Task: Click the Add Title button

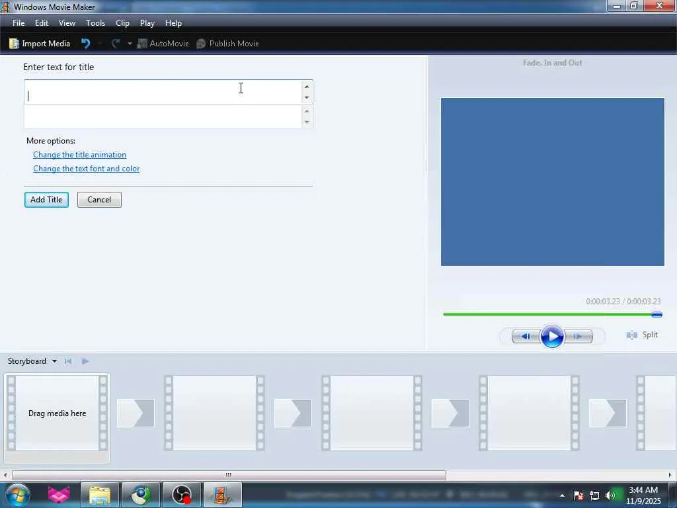Action: (47, 200)
